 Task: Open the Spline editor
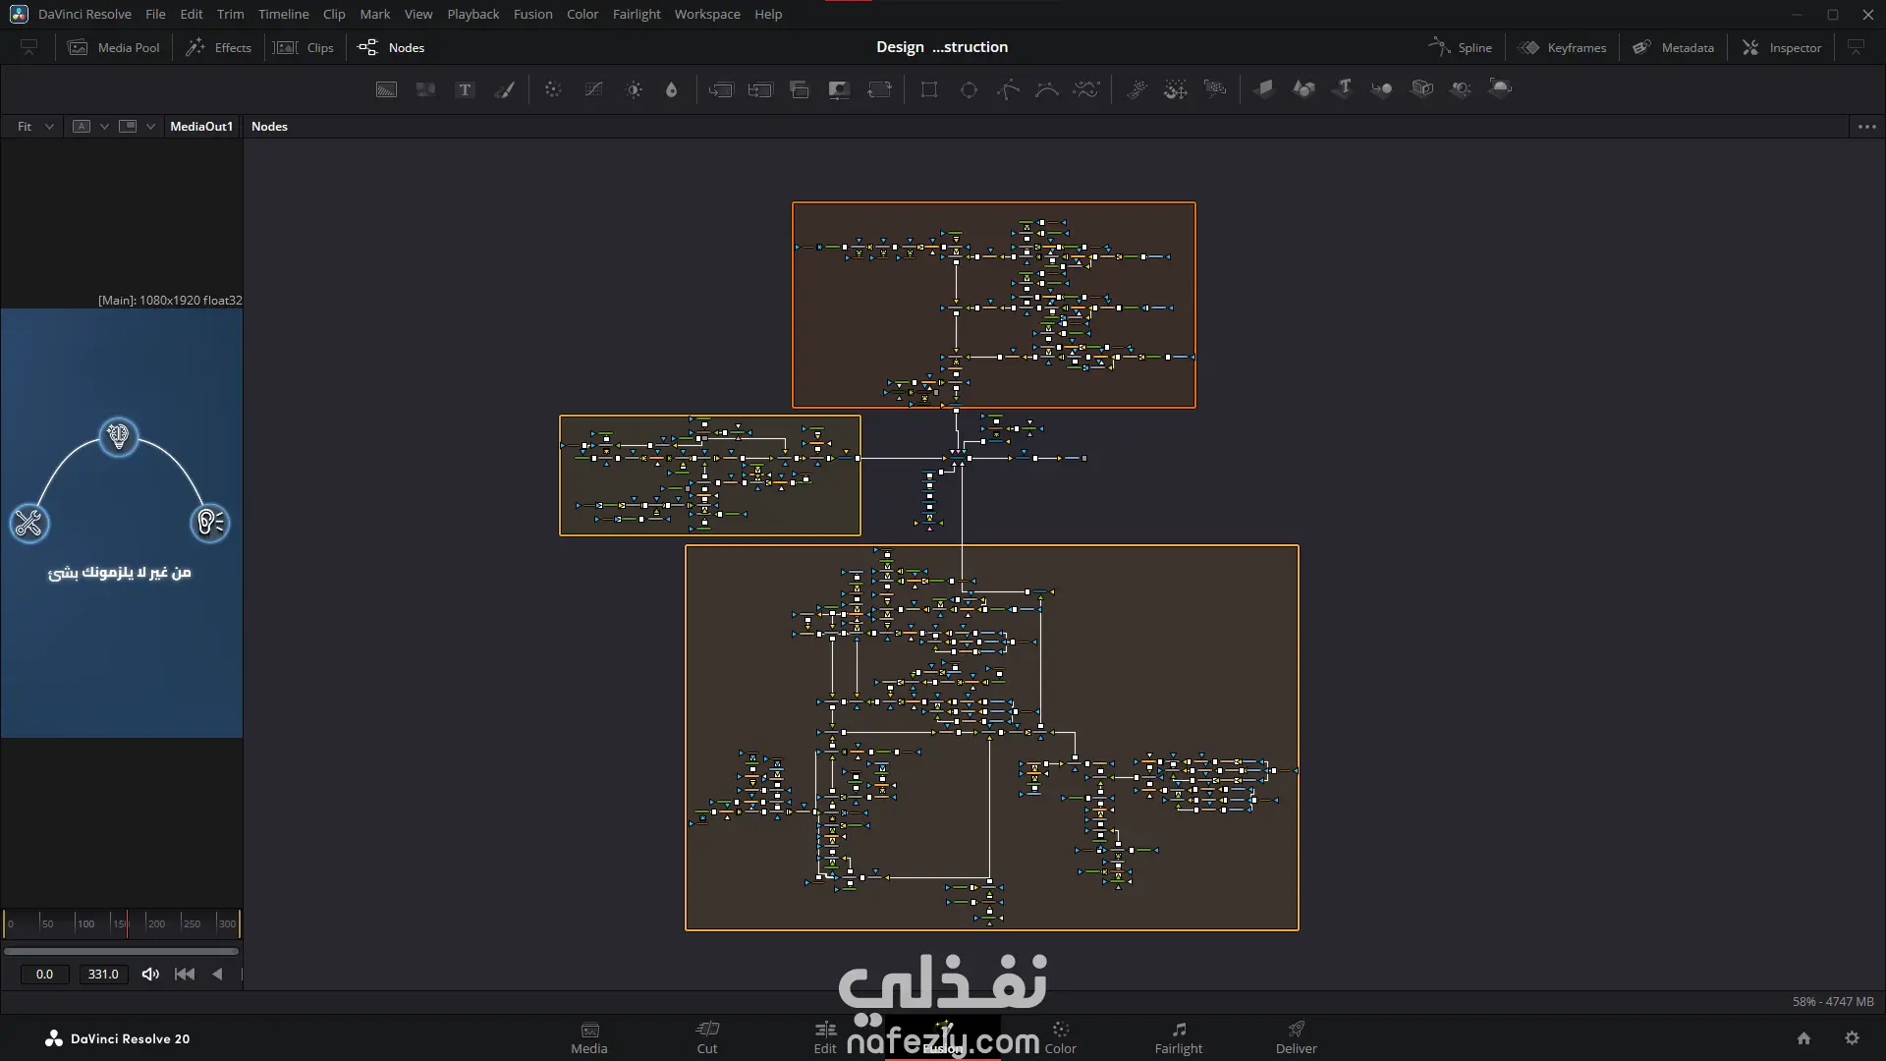[x=1460, y=47]
